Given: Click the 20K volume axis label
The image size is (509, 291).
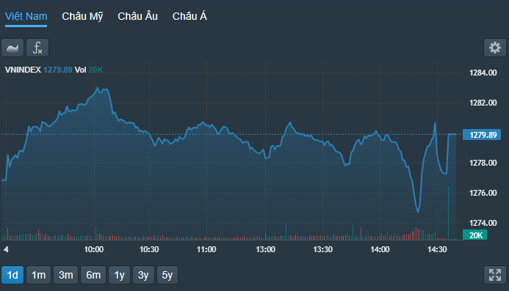Looking at the screenshot, I should pos(474,235).
